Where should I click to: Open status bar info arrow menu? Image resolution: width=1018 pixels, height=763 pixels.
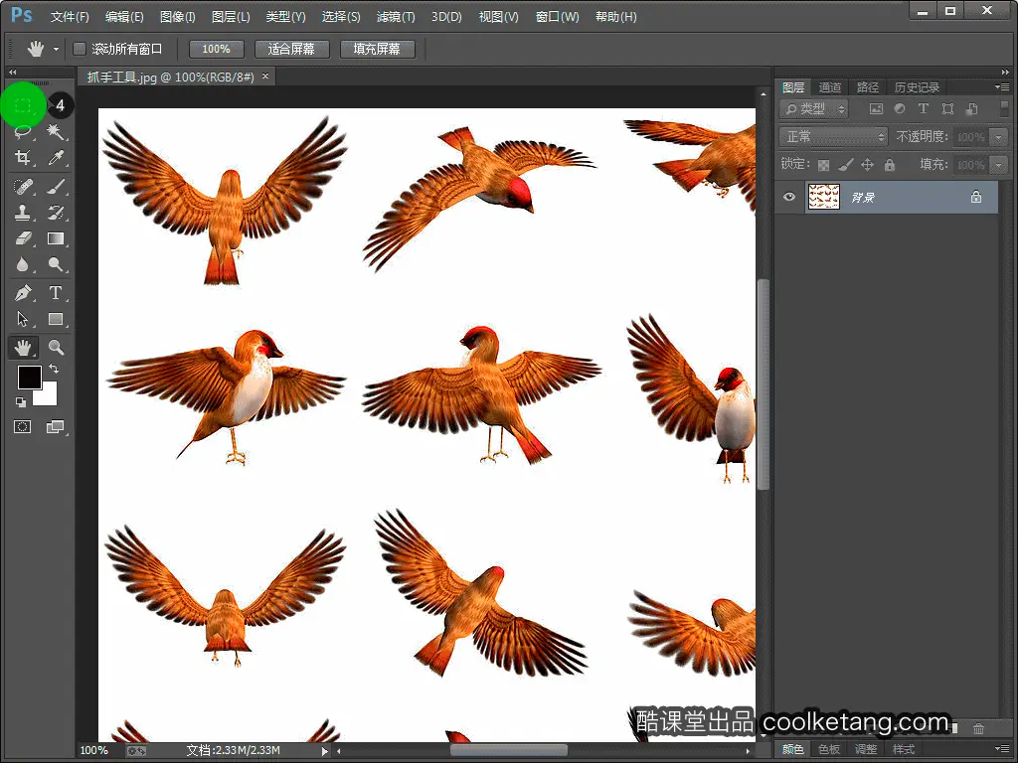(325, 751)
